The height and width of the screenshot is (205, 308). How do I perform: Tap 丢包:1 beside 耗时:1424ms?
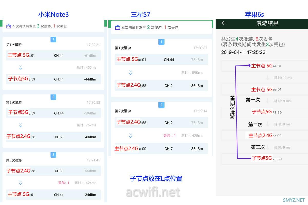pyautogui.click(x=64, y=183)
